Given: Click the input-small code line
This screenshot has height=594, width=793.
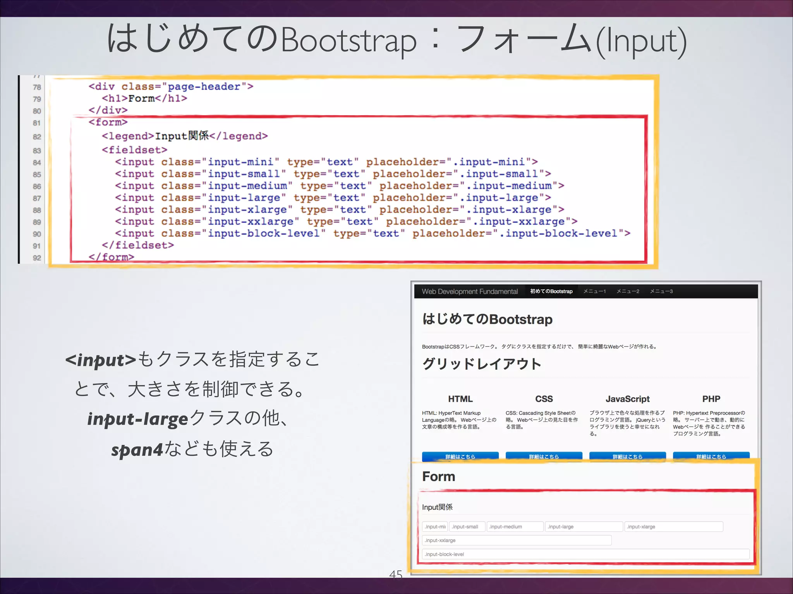Looking at the screenshot, I should coord(333,174).
